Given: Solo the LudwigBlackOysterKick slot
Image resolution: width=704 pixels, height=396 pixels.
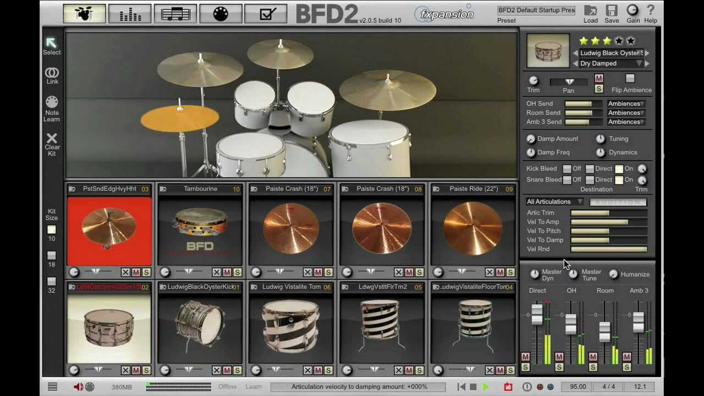Looking at the screenshot, I should coord(237,370).
